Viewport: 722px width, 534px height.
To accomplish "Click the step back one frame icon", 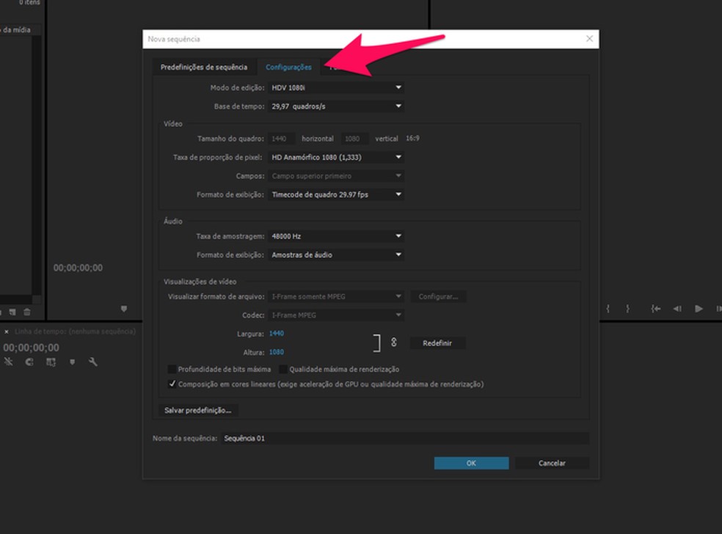I will pyautogui.click(x=677, y=309).
